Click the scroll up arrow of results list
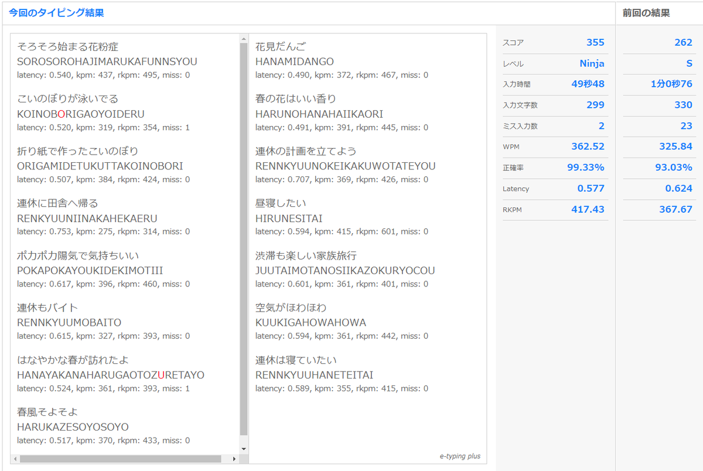The image size is (703, 471). pos(244,39)
